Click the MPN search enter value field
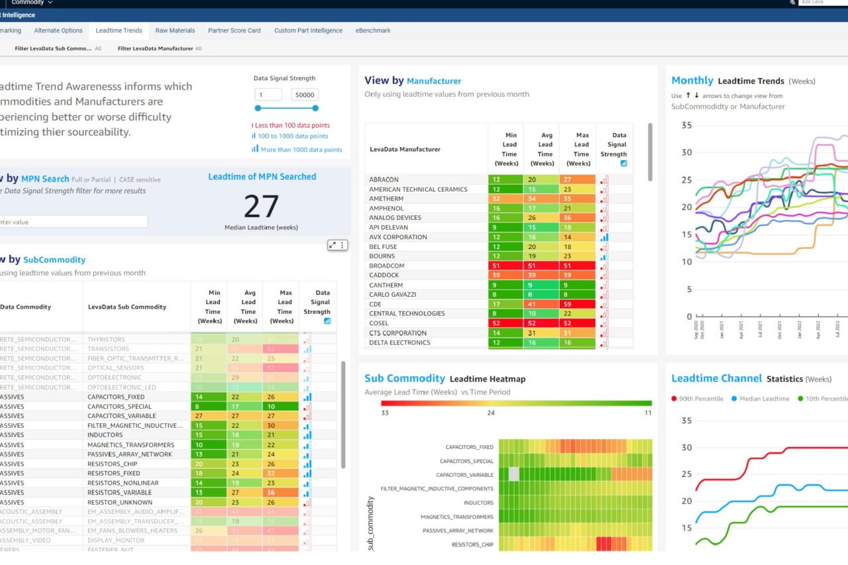The image size is (848, 565). 73,222
